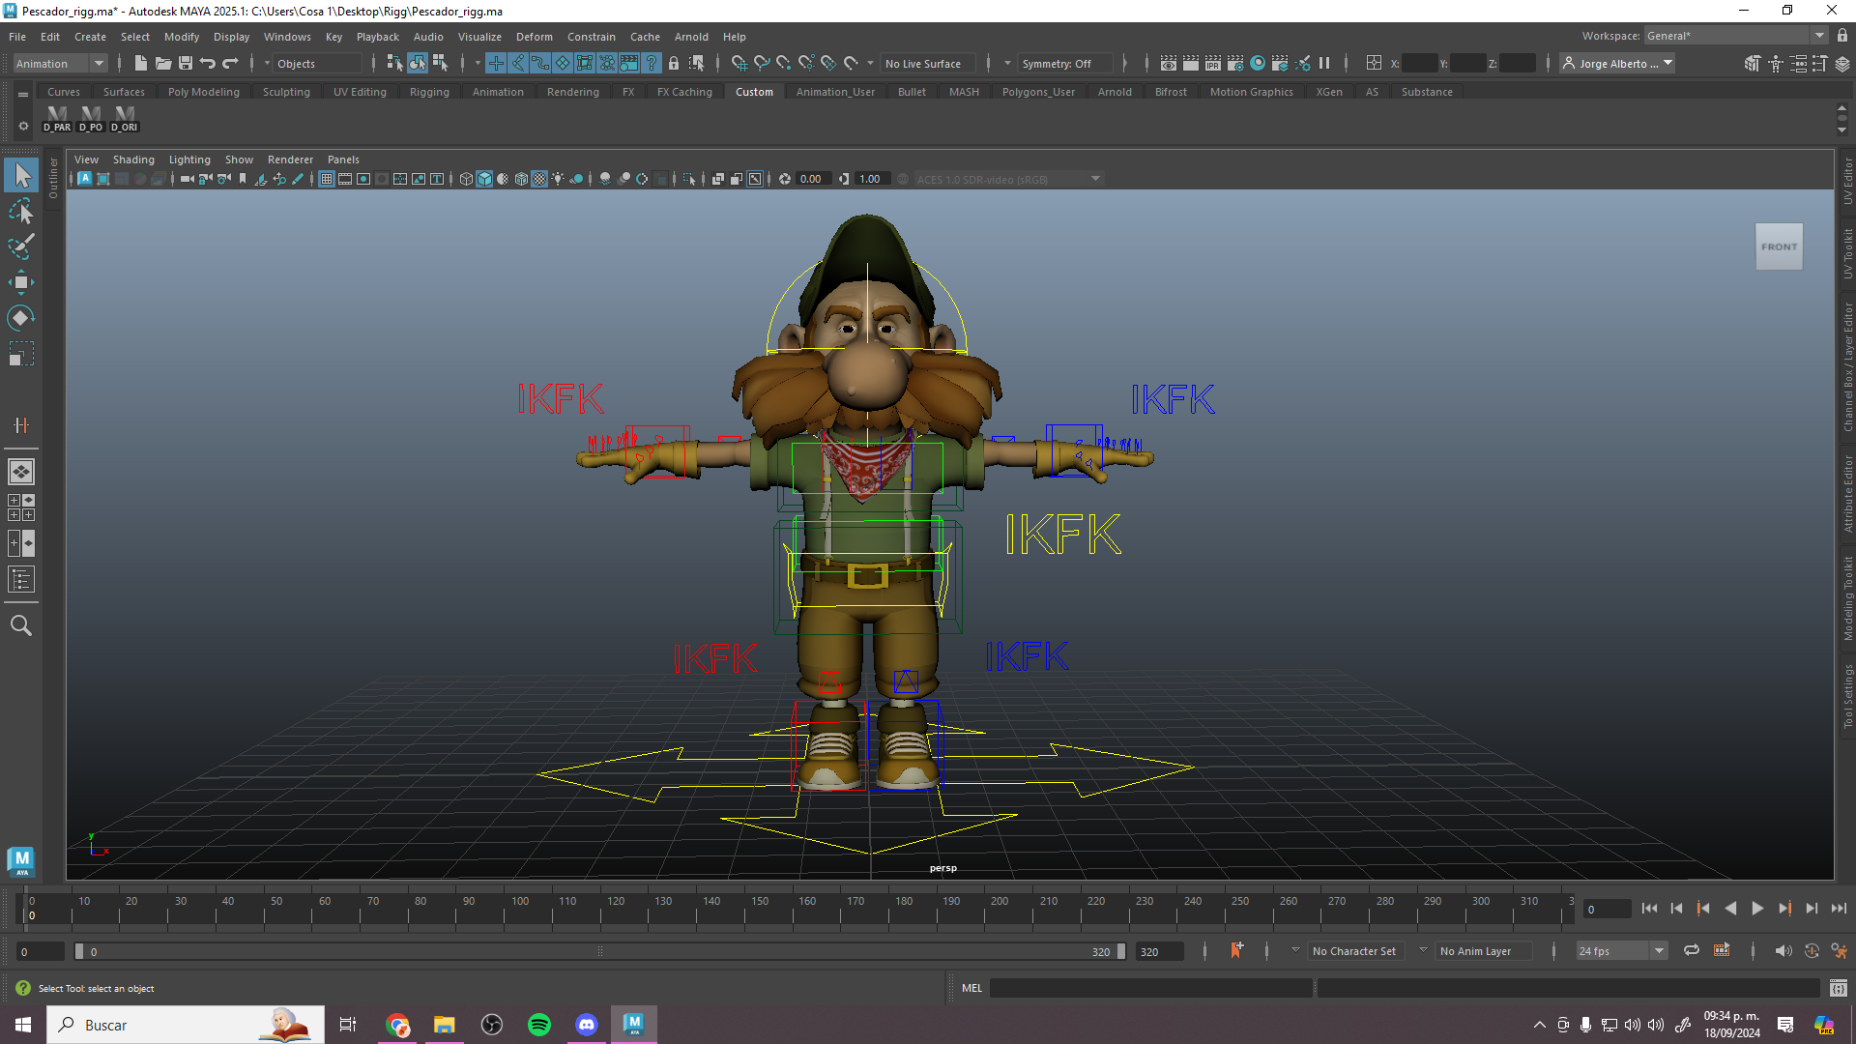Expand the 24 fps frame rate dropdown

point(1659,951)
